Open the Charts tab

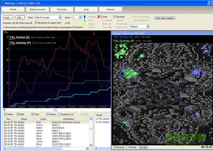point(13,9)
